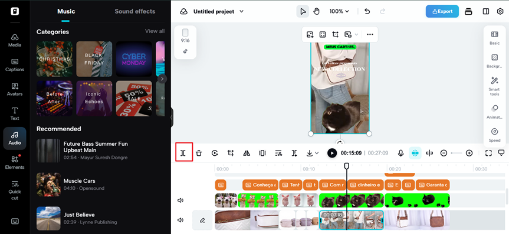Viewport: 509px width, 234px height.
Task: Click the TikTok icon under 9:16
Action: pos(185,51)
